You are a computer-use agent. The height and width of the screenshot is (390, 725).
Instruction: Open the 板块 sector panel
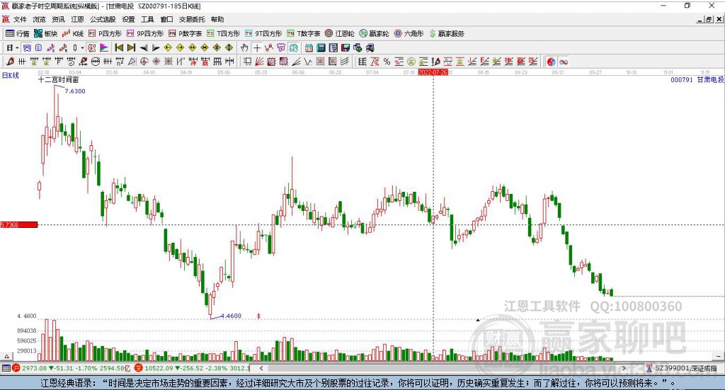pyautogui.click(x=45, y=34)
